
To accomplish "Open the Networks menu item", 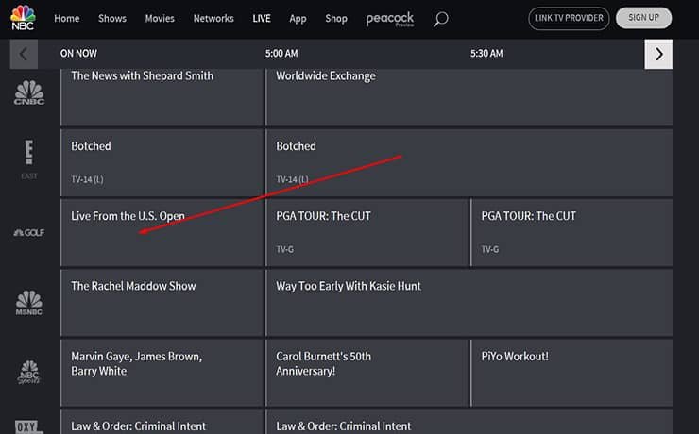I will coord(213,18).
